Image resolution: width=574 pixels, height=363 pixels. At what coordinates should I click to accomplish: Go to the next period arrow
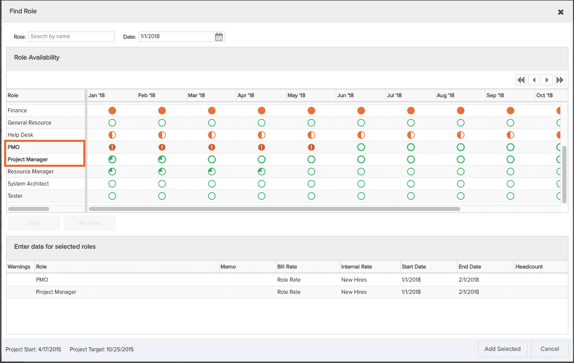pyautogui.click(x=547, y=80)
